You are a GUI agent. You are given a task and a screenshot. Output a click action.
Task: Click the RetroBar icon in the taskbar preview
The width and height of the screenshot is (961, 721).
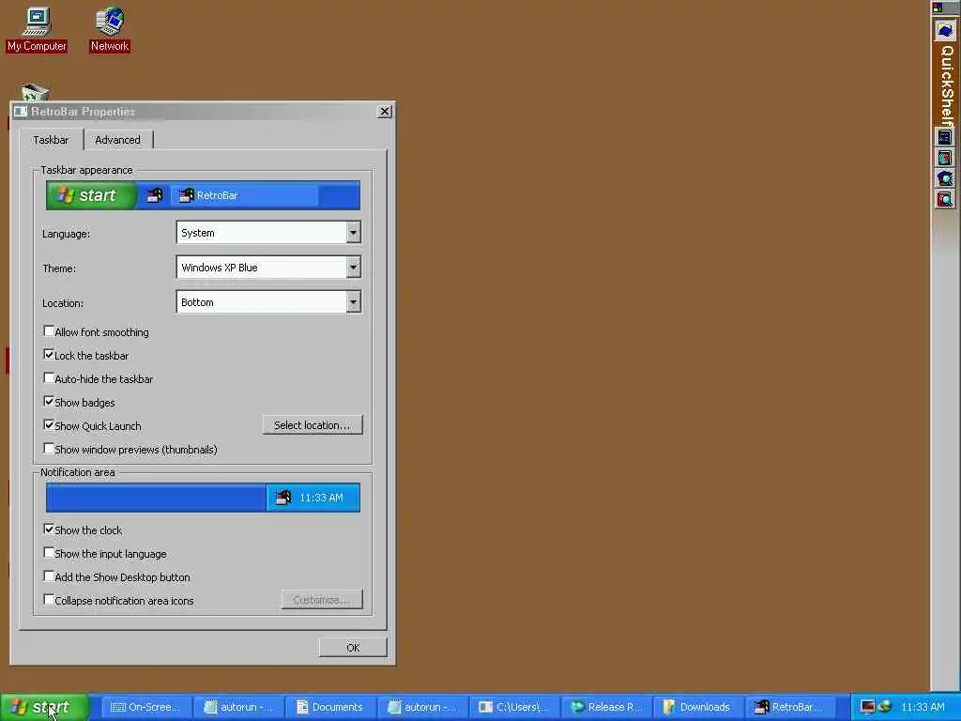(x=187, y=195)
